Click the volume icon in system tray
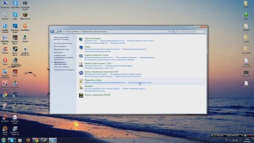Viewport: 254px width, 143px height. point(237,140)
